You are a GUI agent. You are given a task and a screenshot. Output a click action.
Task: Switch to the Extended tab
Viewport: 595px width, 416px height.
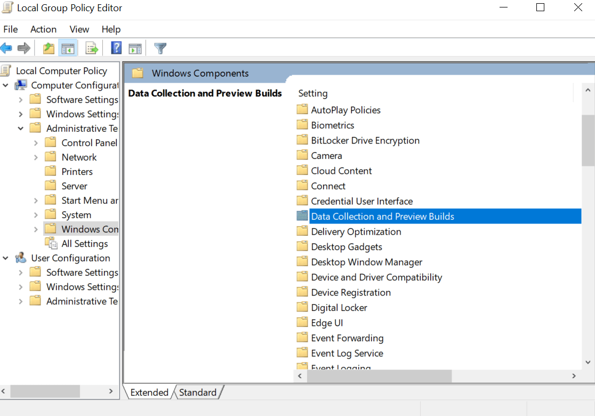pyautogui.click(x=149, y=392)
